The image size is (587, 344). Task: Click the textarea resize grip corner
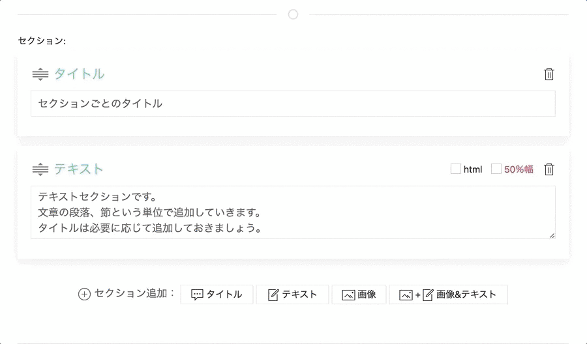552,235
